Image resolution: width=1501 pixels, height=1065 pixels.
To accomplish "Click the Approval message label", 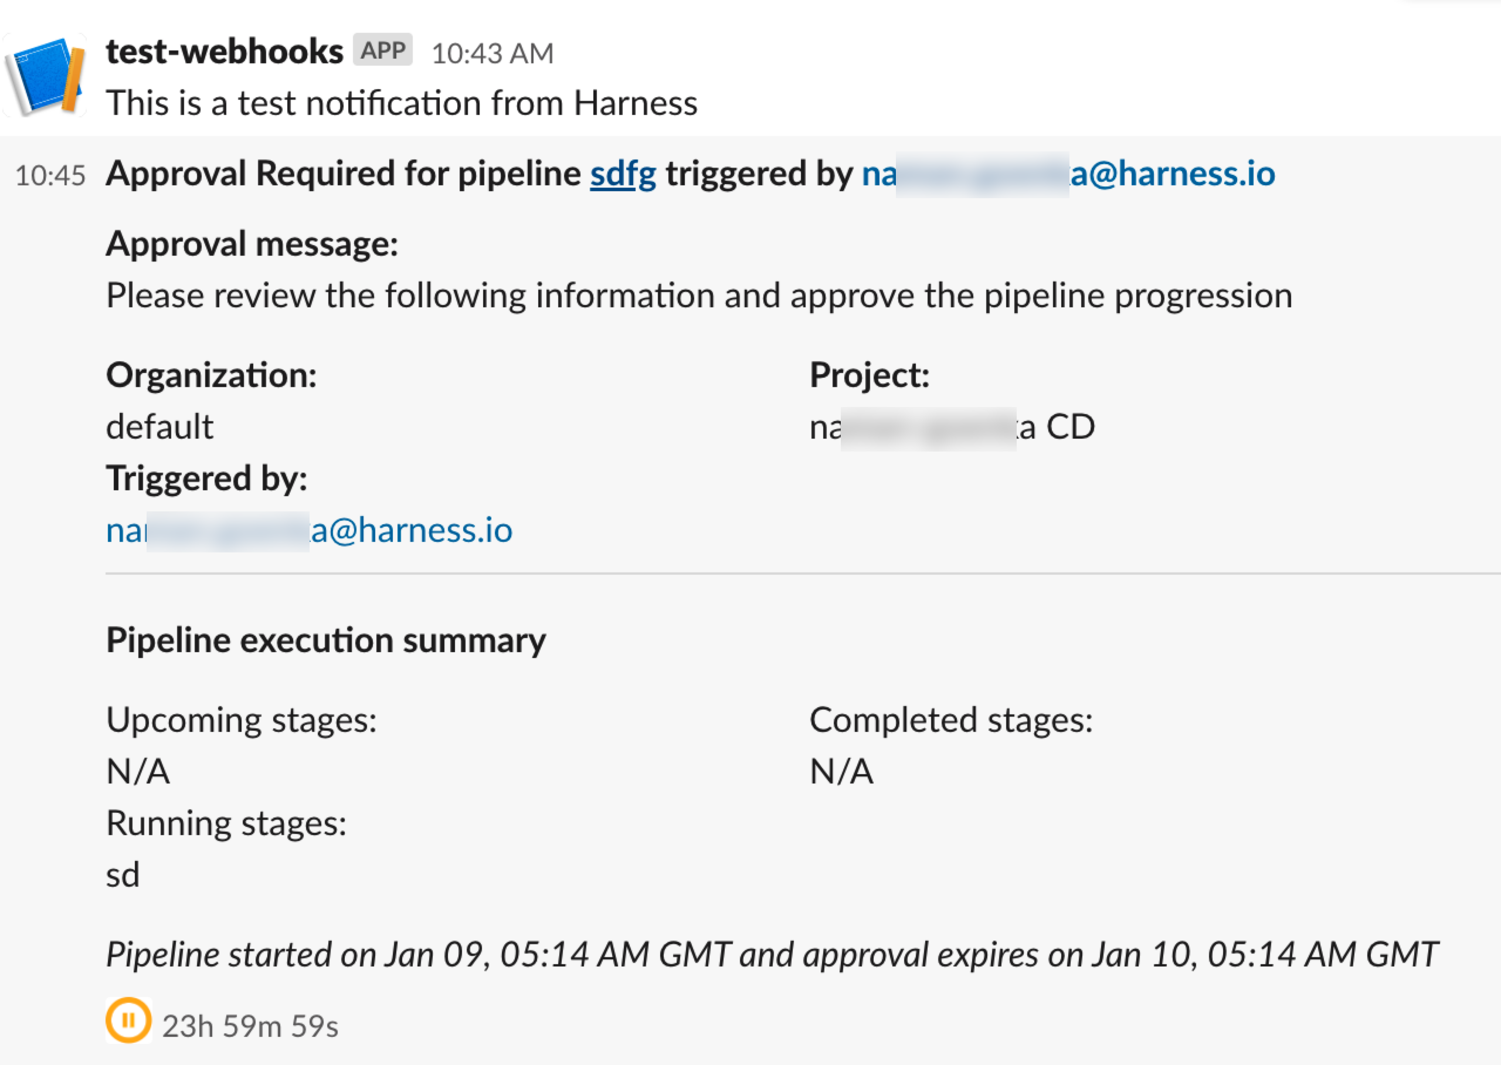I will tap(252, 245).
